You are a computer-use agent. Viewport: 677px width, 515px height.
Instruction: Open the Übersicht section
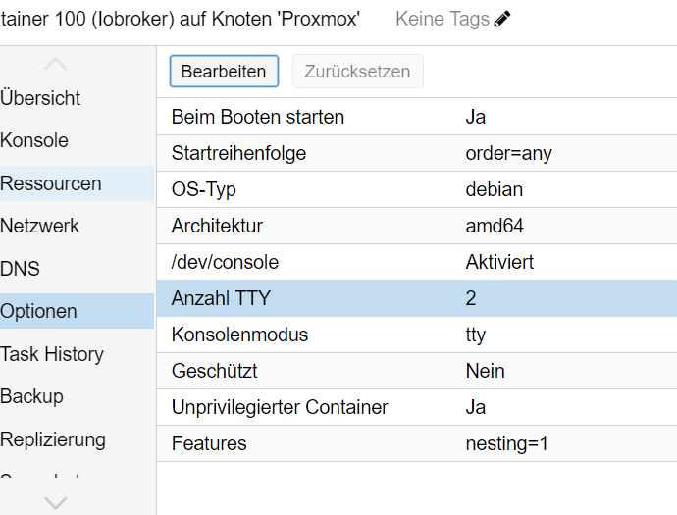[x=41, y=98]
